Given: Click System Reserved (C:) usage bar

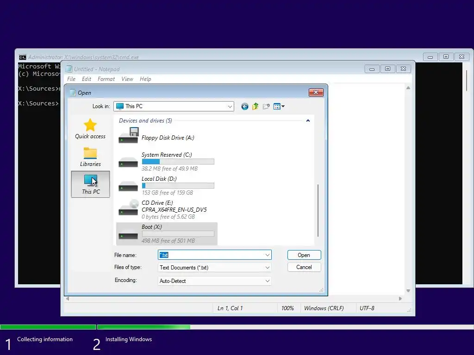Looking at the screenshot, I should coord(178,161).
